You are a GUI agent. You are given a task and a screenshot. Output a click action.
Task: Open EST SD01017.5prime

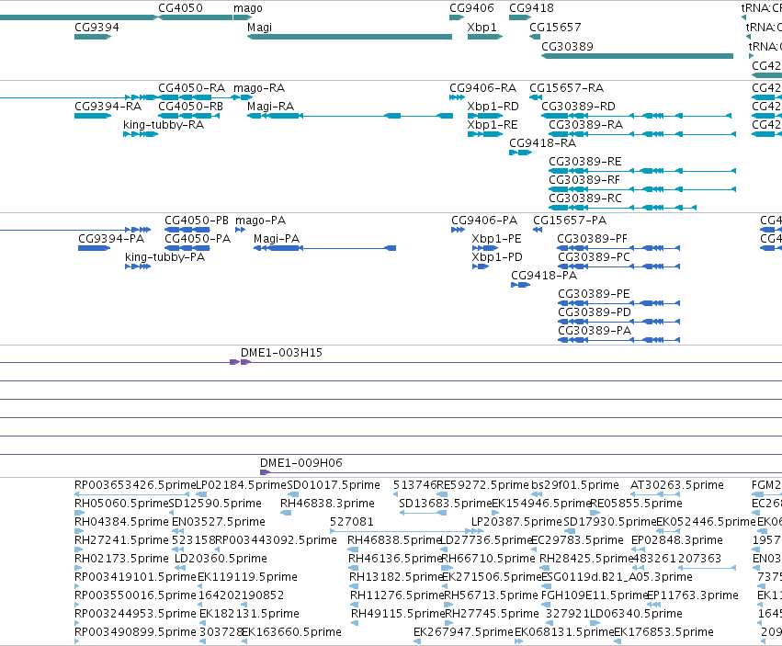(x=334, y=485)
